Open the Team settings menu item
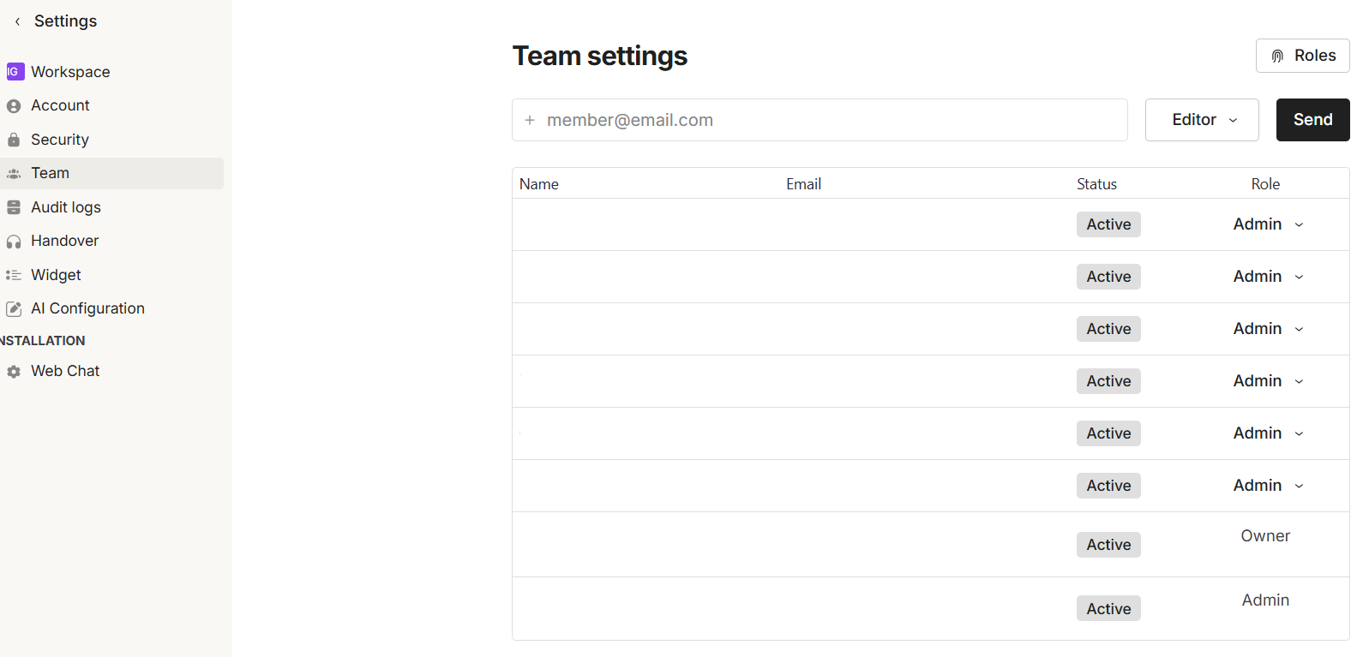The width and height of the screenshot is (1363, 657). (x=51, y=173)
